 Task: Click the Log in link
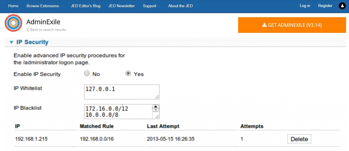305,6
